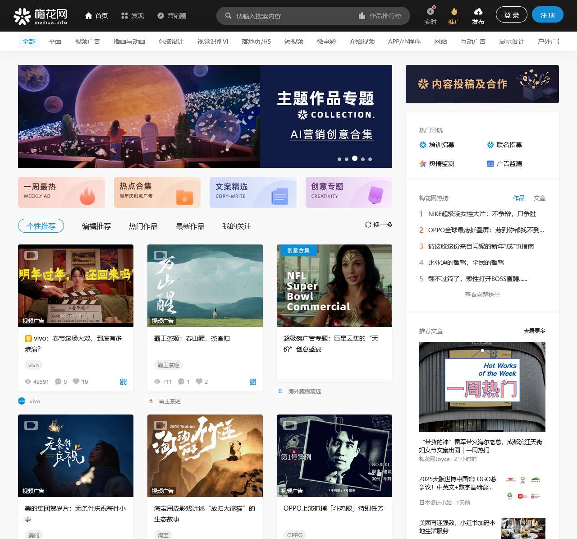Viewport: 577px width, 539px height.
Task: Click the like heart on vivo card
Action: tap(76, 382)
